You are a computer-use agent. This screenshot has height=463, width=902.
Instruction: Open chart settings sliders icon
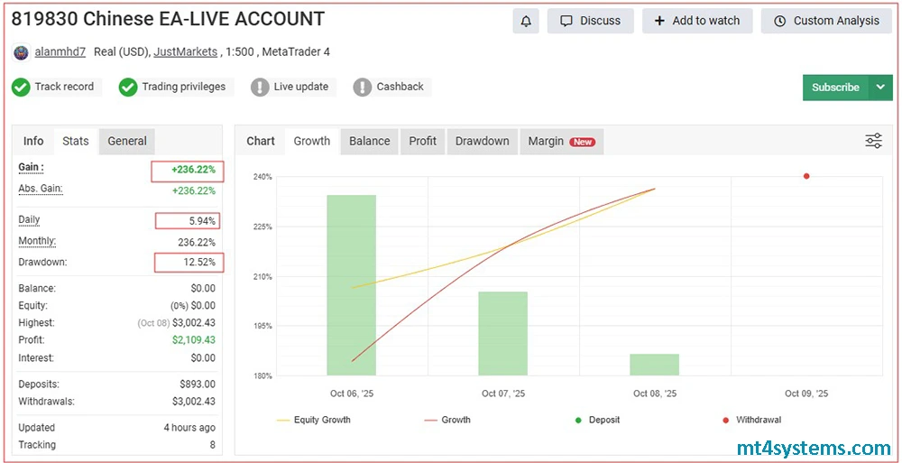873,141
